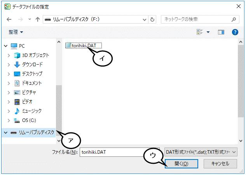Open the 整理 menu

(16, 32)
